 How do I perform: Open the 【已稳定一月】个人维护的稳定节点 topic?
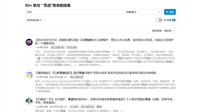[105, 101]
